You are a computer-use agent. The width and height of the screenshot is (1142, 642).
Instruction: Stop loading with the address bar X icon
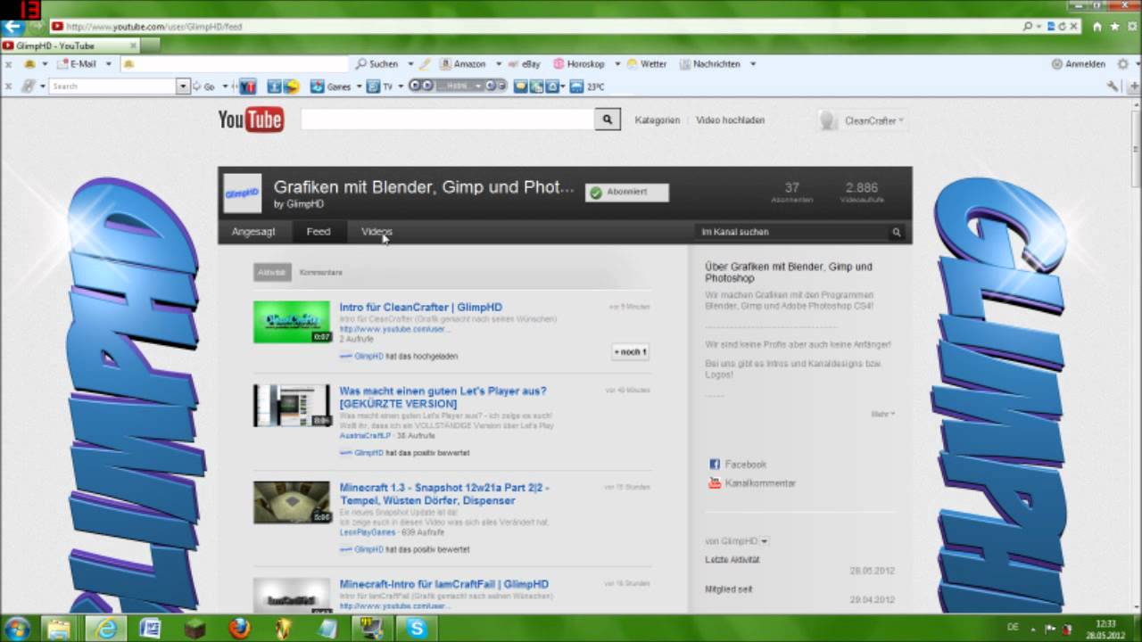[1074, 27]
